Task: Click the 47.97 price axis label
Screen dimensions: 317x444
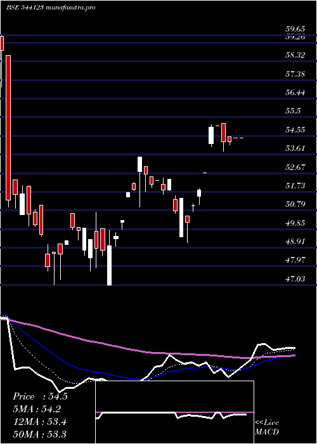Action: coord(295,259)
